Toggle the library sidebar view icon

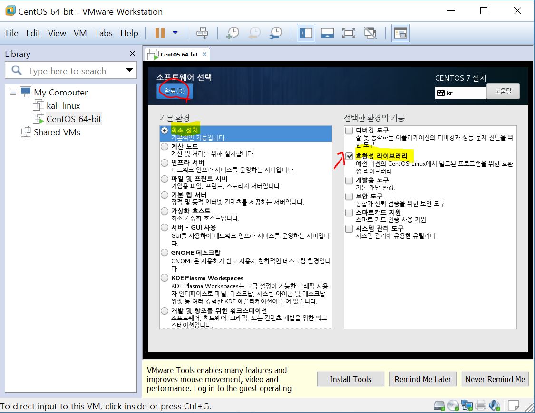(306, 33)
